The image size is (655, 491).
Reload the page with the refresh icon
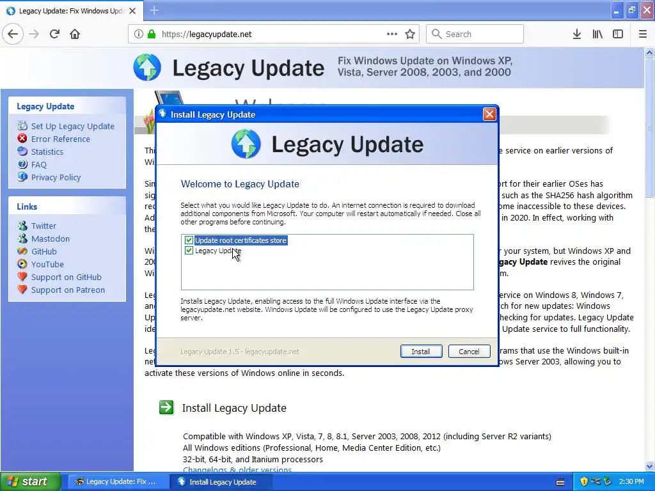pos(54,35)
